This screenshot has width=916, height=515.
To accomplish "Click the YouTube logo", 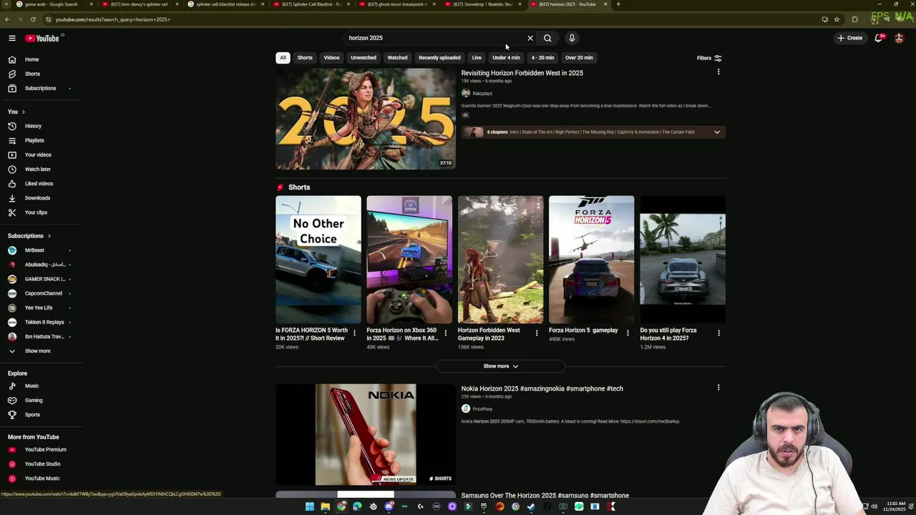I will coord(42,38).
